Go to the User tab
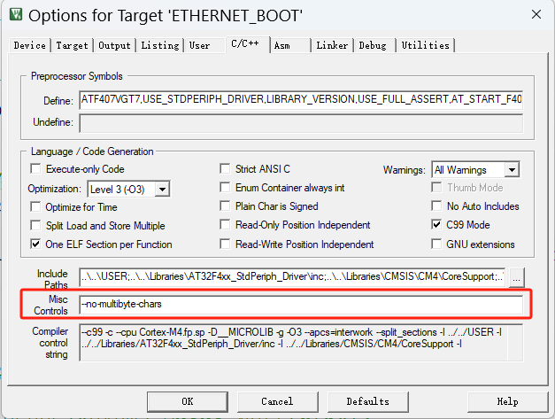 click(199, 46)
